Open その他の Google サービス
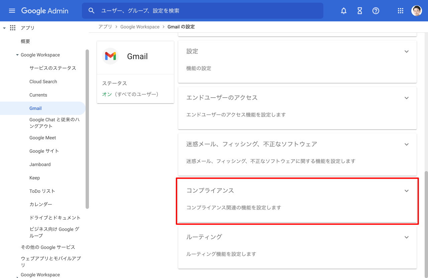This screenshot has height=278, width=428. pyautogui.click(x=48, y=247)
